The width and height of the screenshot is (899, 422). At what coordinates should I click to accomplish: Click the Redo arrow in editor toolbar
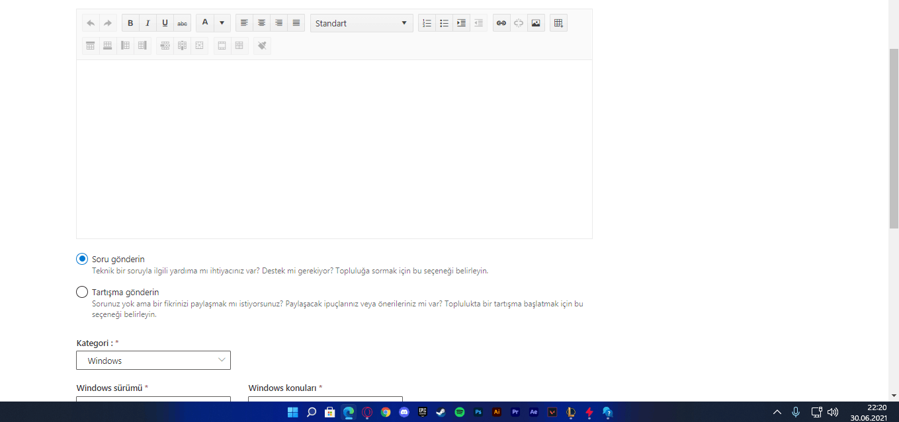click(108, 23)
